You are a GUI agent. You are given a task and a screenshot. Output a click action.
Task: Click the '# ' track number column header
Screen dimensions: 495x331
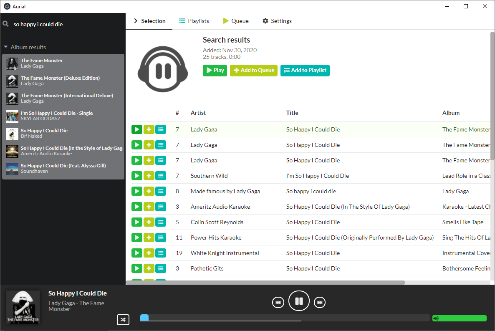point(177,113)
